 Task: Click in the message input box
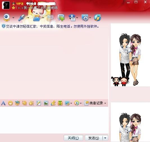(x=54, y=120)
